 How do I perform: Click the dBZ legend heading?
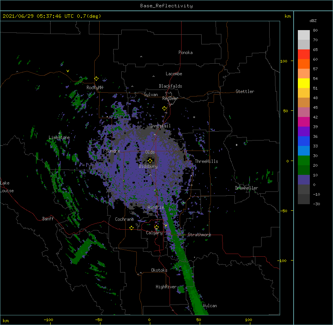coord(313,20)
